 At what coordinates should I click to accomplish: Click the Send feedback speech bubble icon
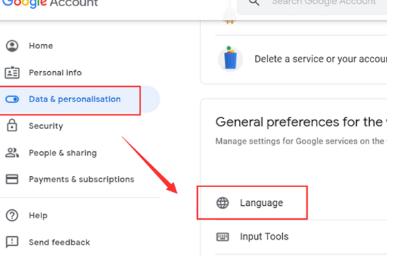tap(12, 242)
